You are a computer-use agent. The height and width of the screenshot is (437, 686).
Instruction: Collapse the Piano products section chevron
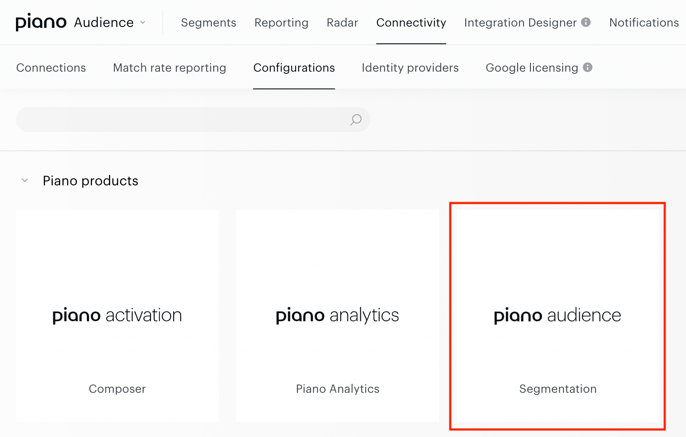coord(25,180)
